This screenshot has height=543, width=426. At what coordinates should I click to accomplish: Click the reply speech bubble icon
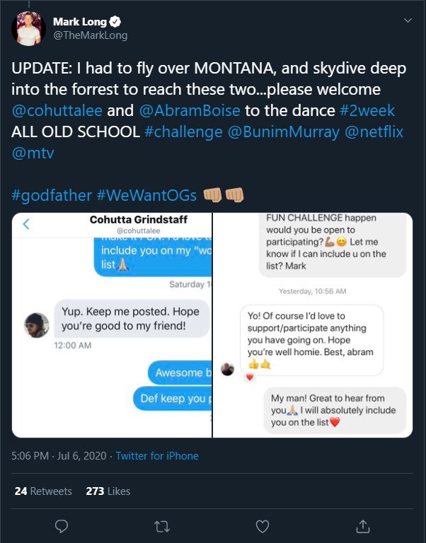coord(62,526)
